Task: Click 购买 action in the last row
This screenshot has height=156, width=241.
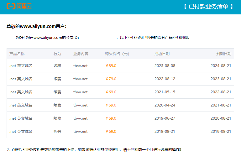Action: click(57, 132)
